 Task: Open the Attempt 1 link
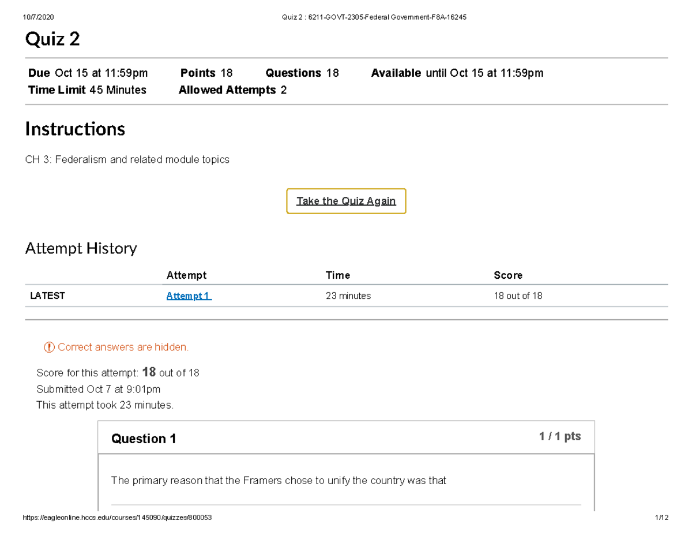click(187, 295)
